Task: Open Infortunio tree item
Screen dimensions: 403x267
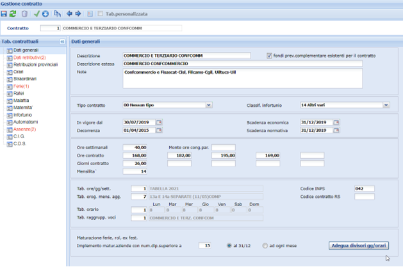Action: [22, 115]
